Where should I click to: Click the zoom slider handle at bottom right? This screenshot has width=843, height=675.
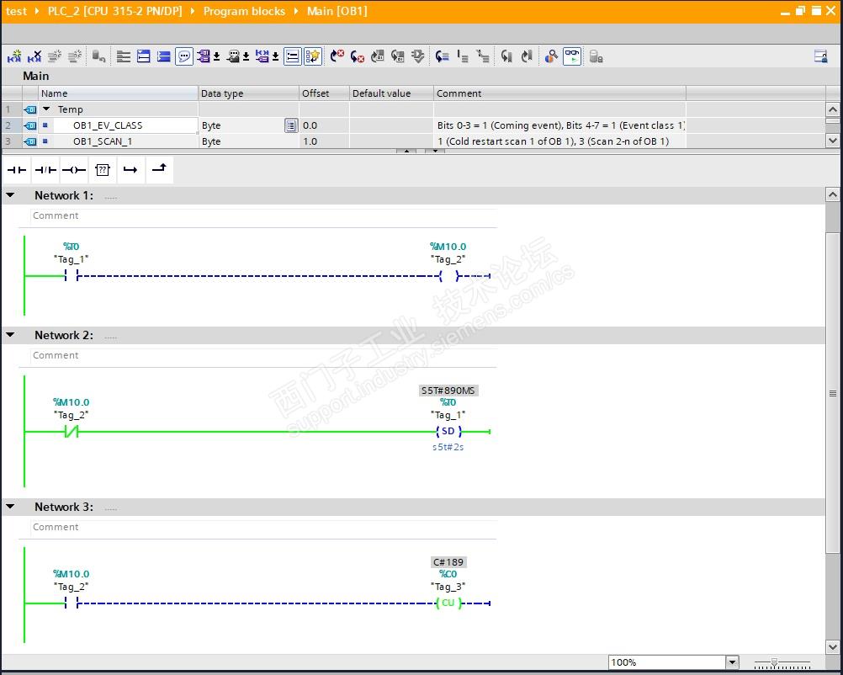(774, 662)
